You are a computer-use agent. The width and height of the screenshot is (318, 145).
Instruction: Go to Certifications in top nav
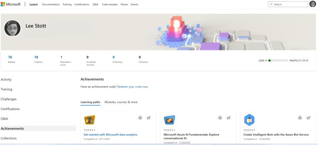point(82,4)
